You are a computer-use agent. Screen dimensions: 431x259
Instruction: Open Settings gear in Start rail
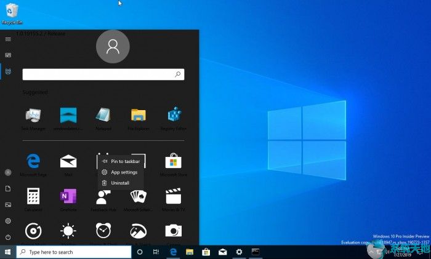coord(8,221)
